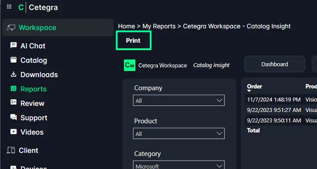Click the Total row label
317x169 pixels.
point(253,130)
